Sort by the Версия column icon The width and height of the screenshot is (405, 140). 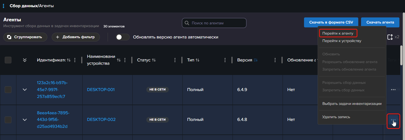[x=256, y=60]
